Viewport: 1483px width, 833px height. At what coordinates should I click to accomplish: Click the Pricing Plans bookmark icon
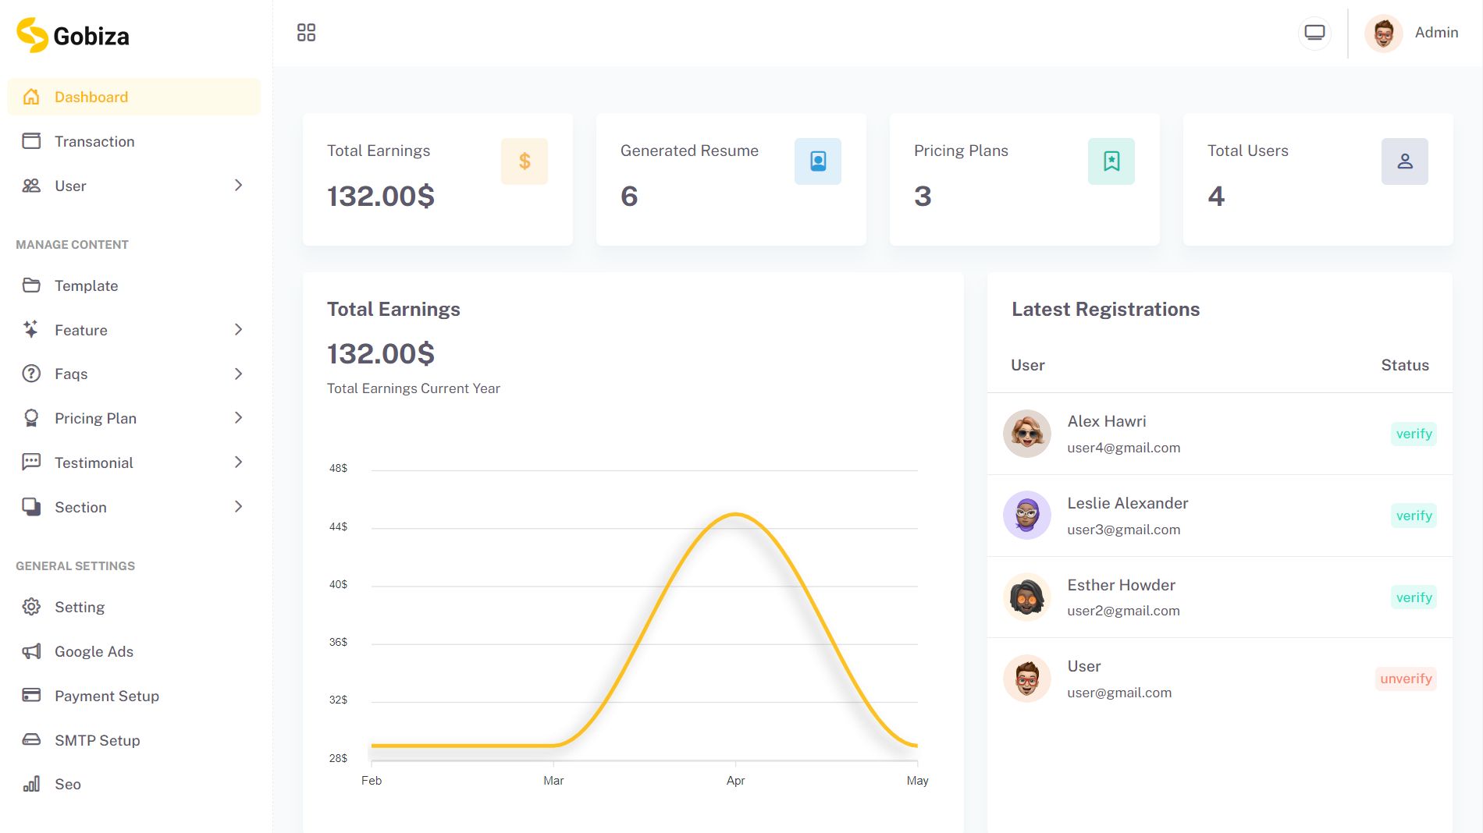(x=1111, y=161)
